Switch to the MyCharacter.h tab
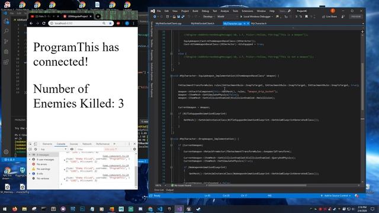The image size is (379, 213). tap(259, 24)
